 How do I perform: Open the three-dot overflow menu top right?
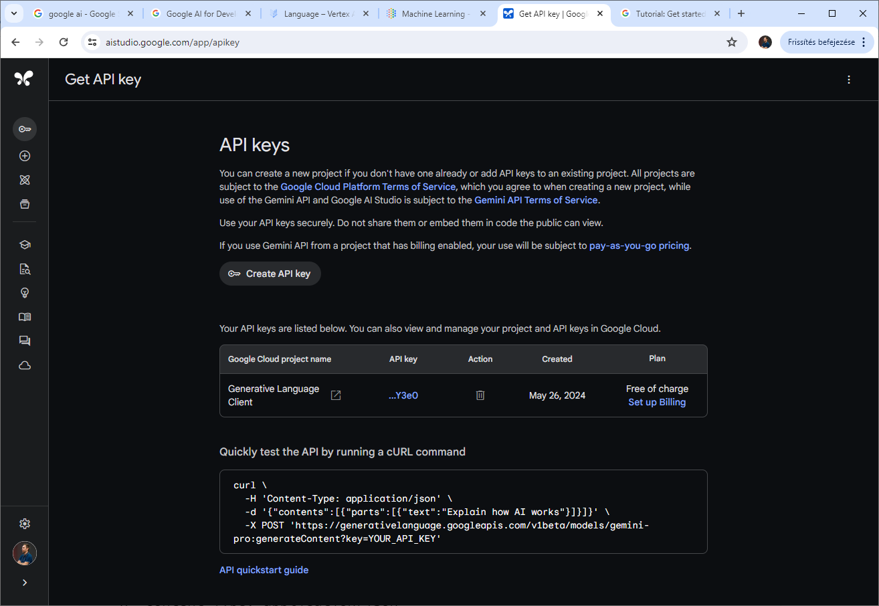pos(848,79)
